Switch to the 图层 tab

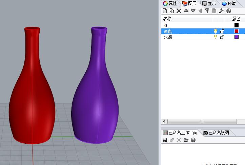[x=190, y=3]
